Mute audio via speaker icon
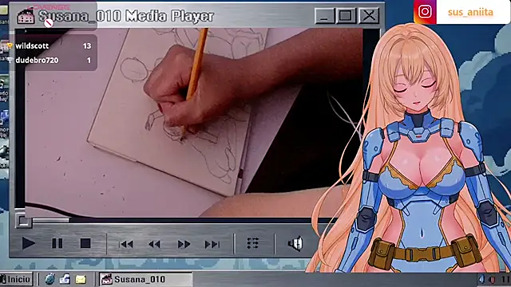511x287 pixels. pos(295,243)
